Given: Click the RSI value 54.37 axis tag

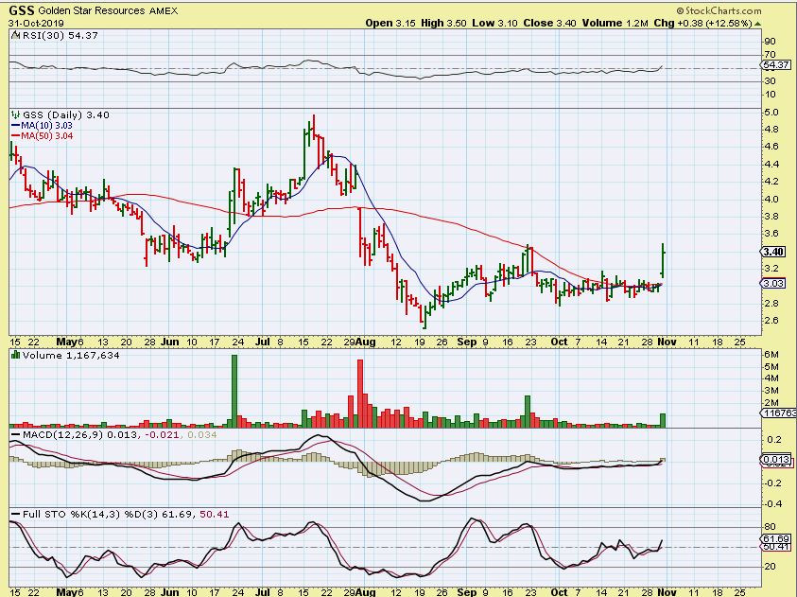Looking at the screenshot, I should coord(773,65).
